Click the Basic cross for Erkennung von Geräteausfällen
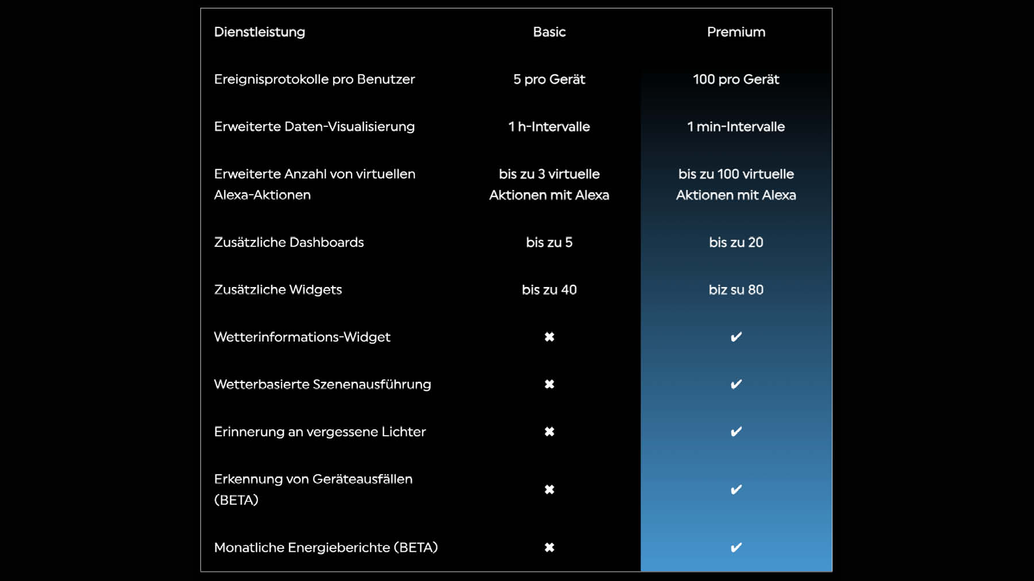 (x=549, y=490)
